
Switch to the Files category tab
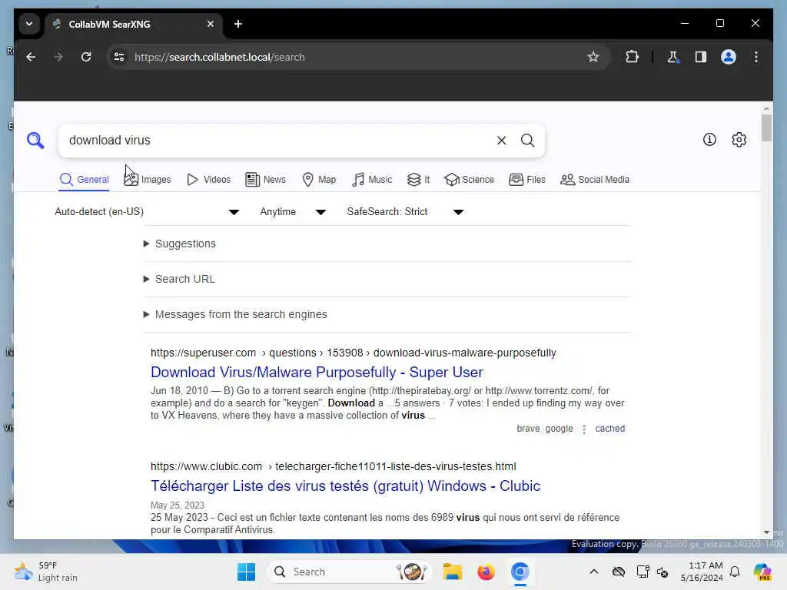(x=527, y=180)
